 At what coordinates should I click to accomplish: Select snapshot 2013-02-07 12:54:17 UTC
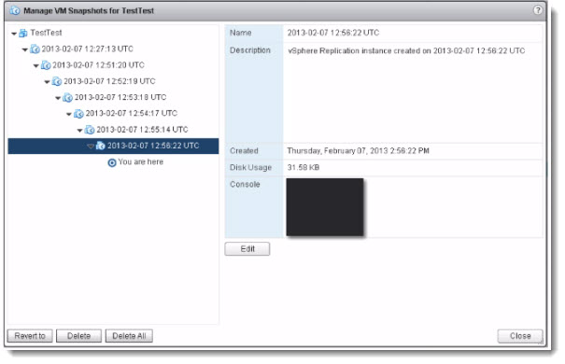[131, 114]
